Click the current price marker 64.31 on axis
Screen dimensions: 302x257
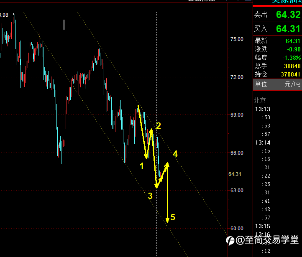click(x=235, y=174)
